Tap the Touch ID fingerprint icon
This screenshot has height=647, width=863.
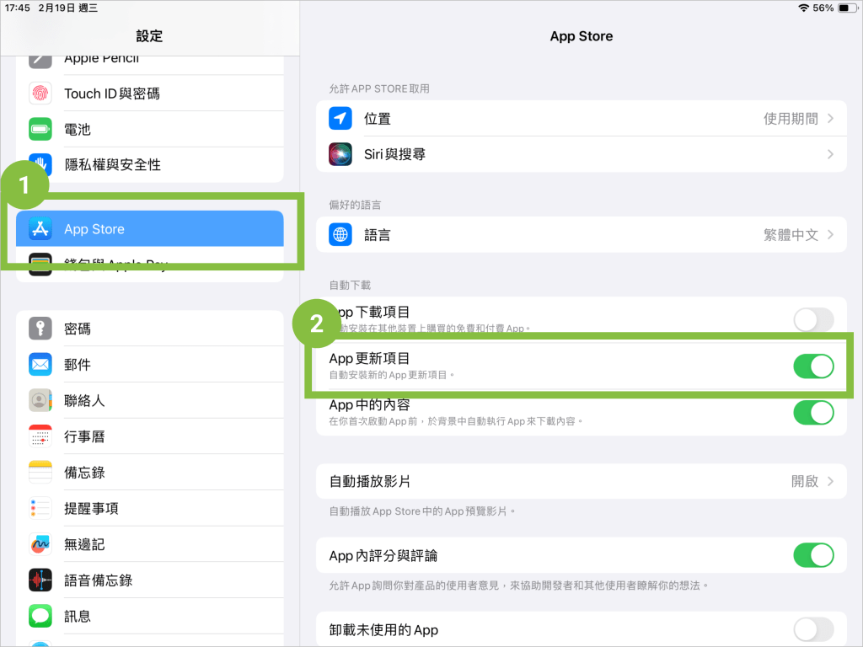40,94
